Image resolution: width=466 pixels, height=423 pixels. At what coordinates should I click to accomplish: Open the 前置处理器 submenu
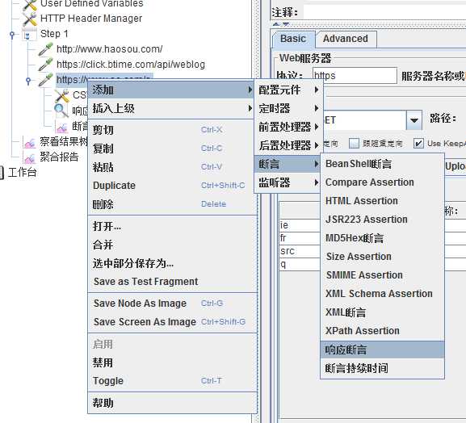point(289,127)
